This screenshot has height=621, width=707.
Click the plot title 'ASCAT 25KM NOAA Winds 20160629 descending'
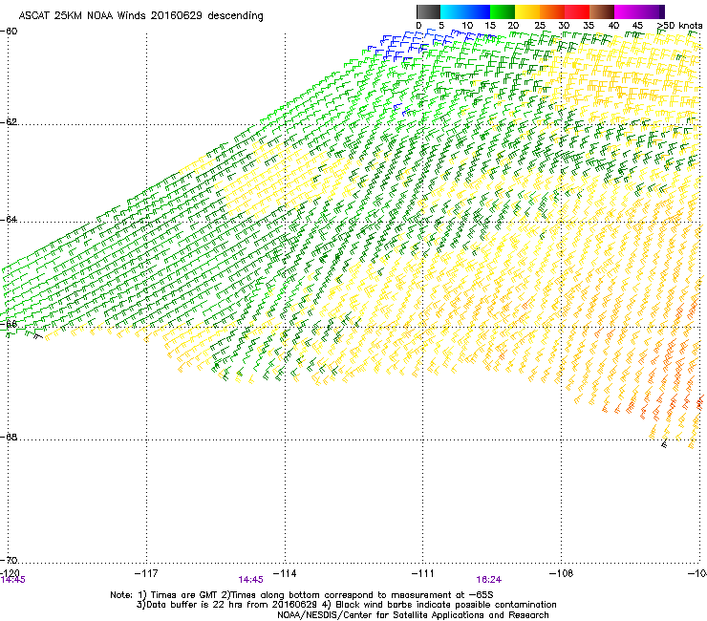coord(141,15)
